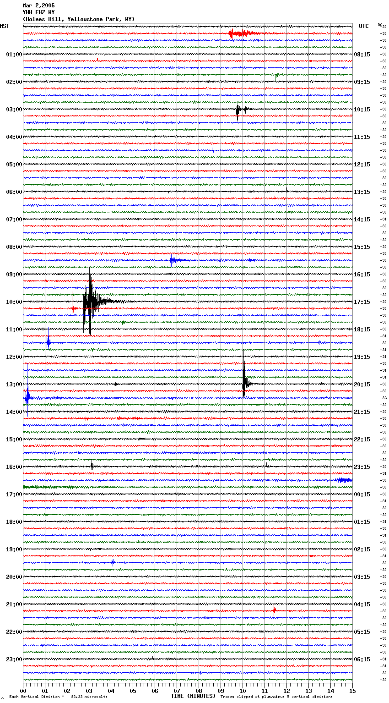This screenshot has width=389, height=703.
Task: Click the "DC" offset column header
Action: point(380,25)
